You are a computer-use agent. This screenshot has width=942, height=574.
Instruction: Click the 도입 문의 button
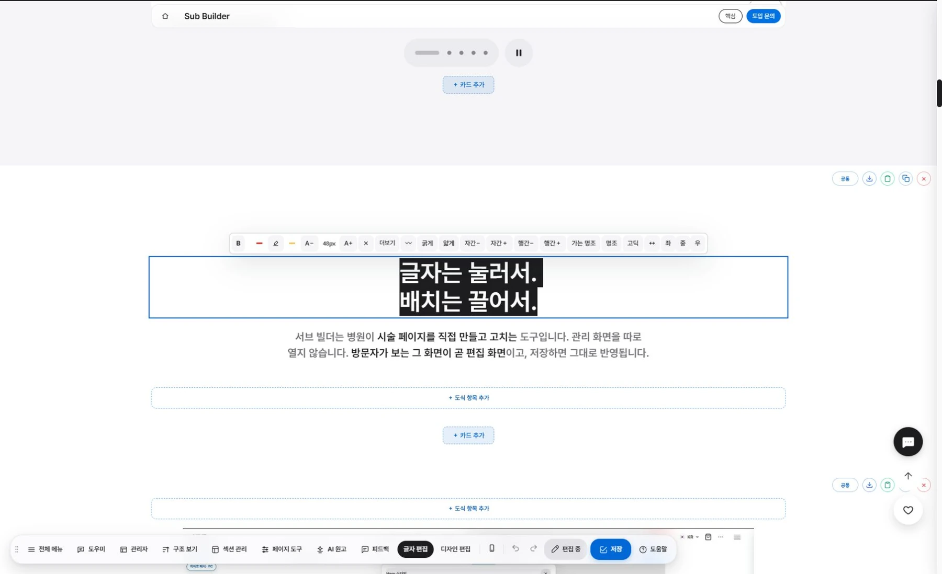tap(764, 16)
